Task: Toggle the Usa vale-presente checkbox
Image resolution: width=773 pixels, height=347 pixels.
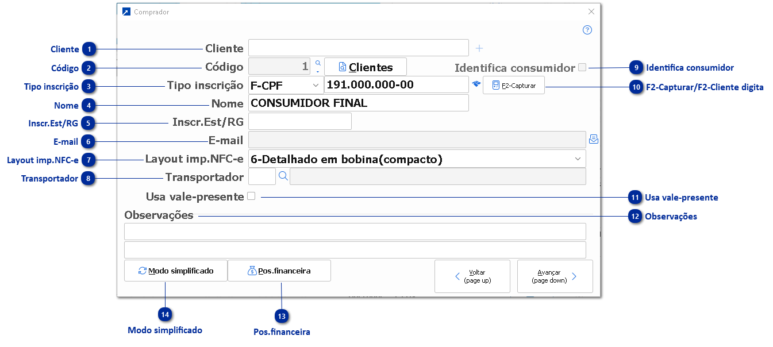Action: [251, 196]
